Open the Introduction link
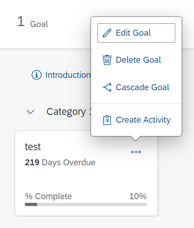194x228 pixels. pos(68,75)
